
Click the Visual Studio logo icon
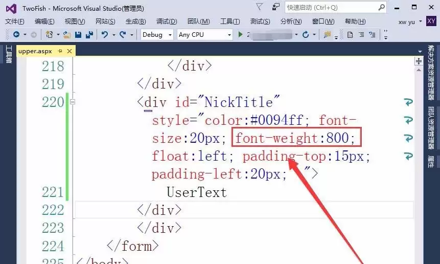(x=11, y=9)
